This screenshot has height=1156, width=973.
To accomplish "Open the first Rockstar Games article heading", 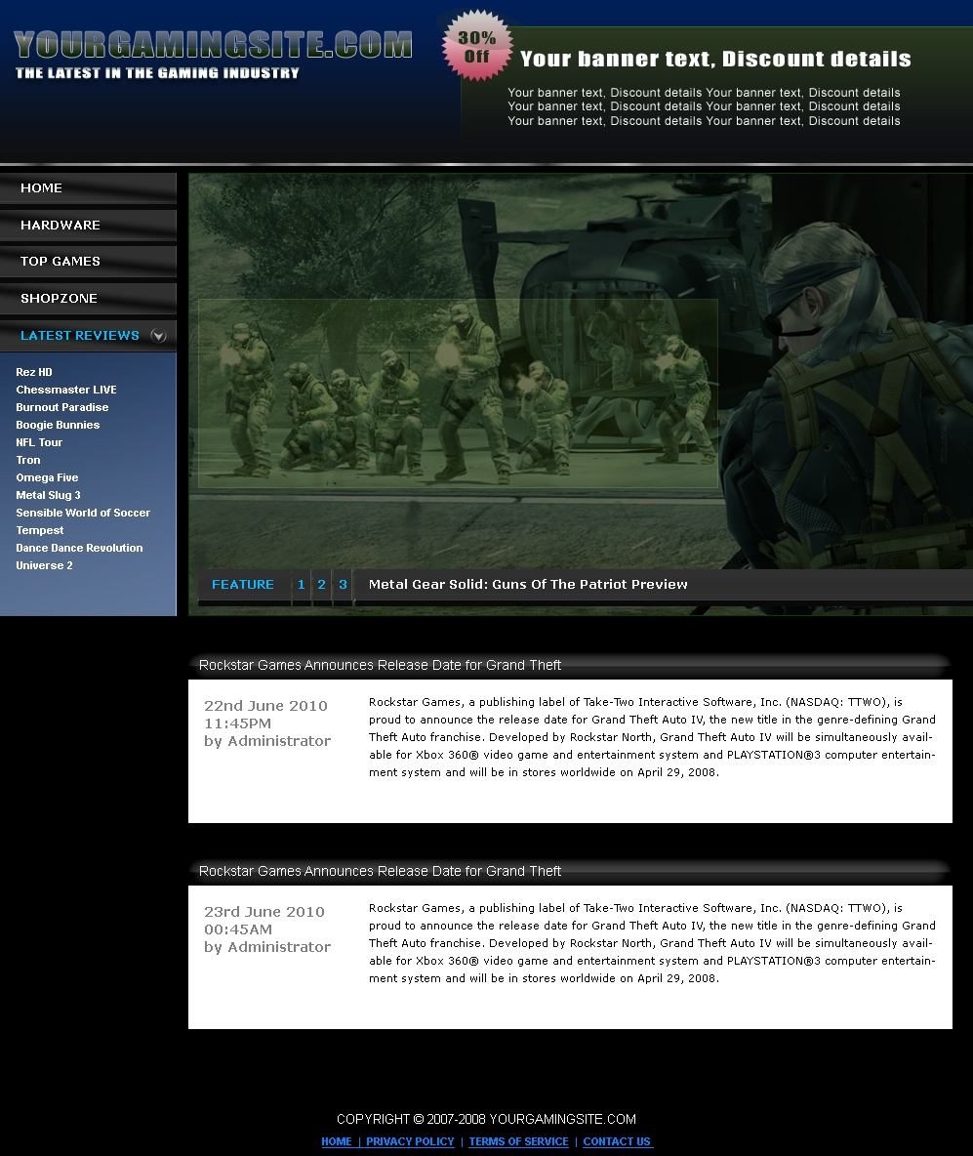I will coord(380,665).
